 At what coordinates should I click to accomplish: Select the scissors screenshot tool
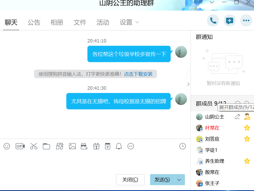coord(34,146)
